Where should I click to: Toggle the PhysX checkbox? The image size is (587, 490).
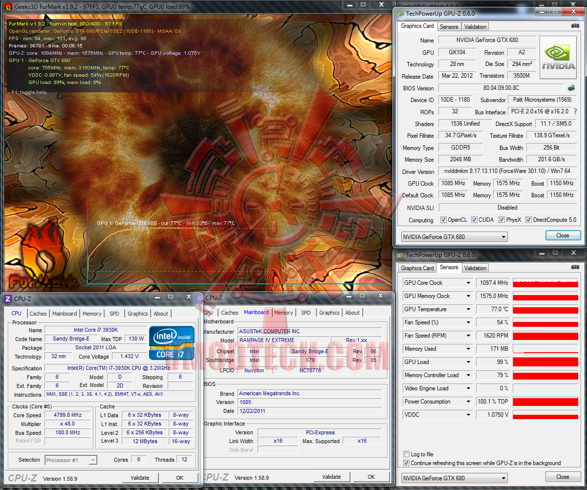pos(502,220)
